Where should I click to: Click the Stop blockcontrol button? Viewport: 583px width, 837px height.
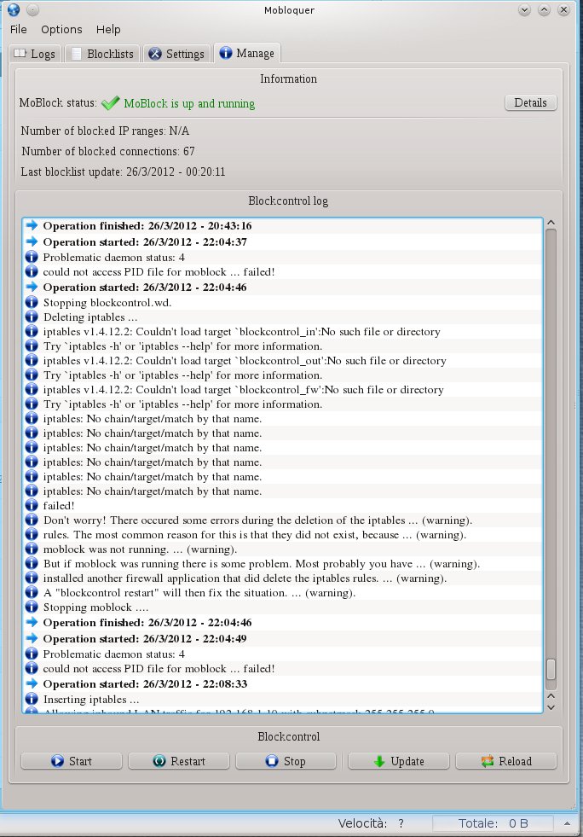[286, 761]
